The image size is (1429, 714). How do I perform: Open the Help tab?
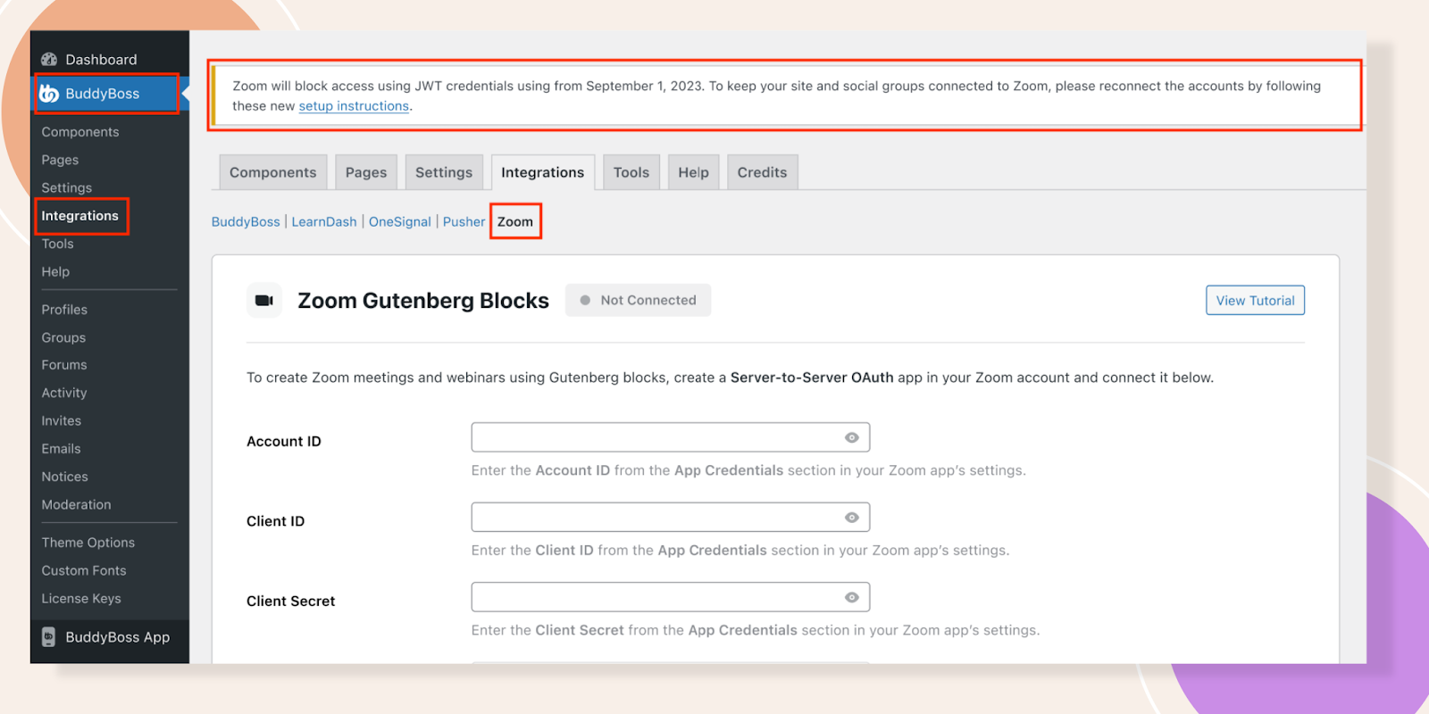693,172
